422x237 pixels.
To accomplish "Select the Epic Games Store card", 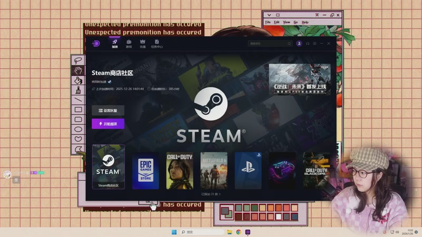I will (x=146, y=171).
